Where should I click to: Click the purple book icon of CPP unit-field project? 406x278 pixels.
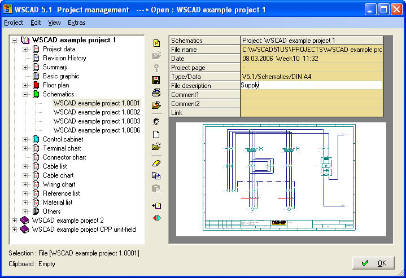pos(25,230)
